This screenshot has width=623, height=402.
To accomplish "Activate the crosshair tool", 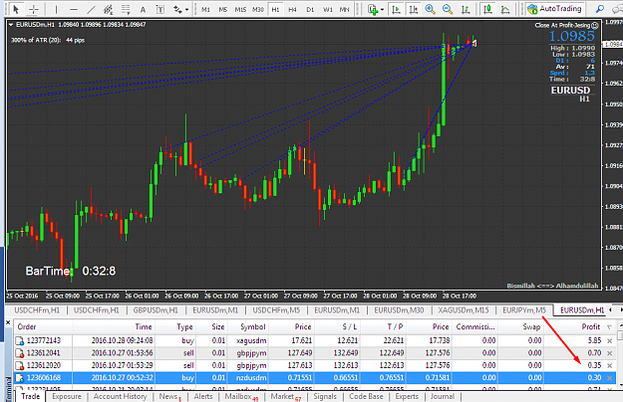I will [x=34, y=9].
